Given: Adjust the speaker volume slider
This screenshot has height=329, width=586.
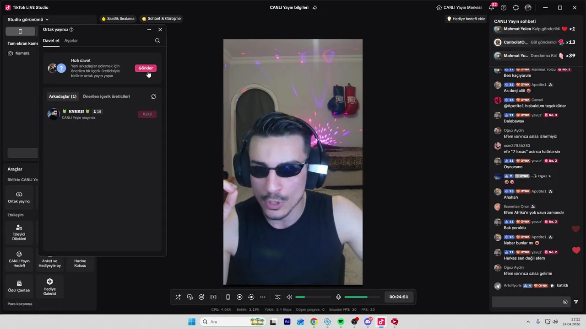Looking at the screenshot, I should point(313,297).
